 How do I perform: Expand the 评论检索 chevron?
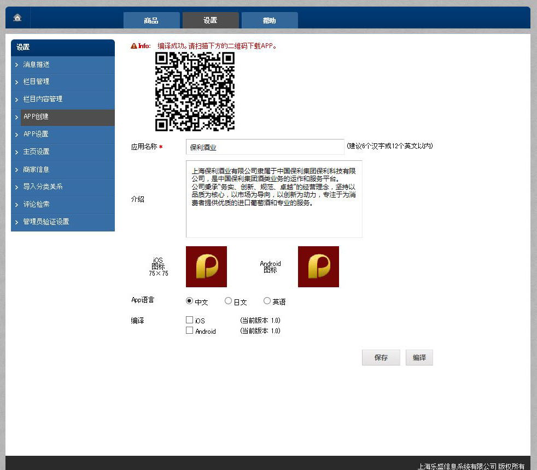pos(16,205)
